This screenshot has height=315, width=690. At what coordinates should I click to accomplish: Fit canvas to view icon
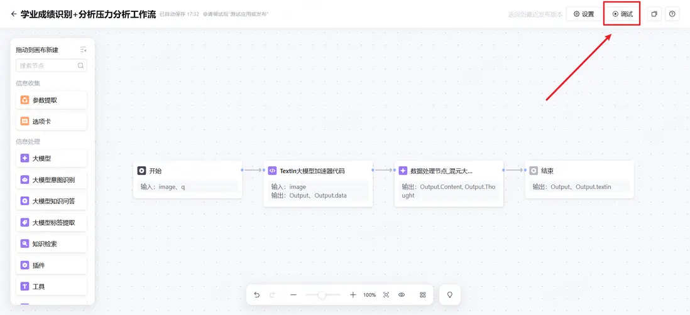tap(386, 295)
